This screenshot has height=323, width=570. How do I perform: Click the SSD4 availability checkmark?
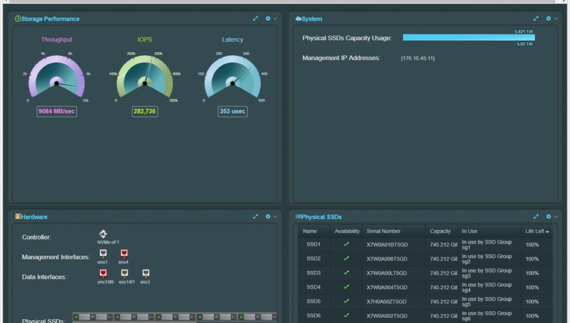(346, 286)
